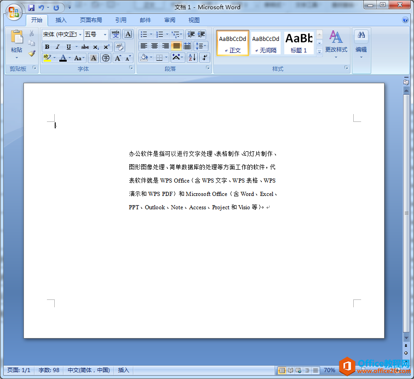Click the 更改样式 button
The width and height of the screenshot is (414, 379).
click(x=336, y=44)
